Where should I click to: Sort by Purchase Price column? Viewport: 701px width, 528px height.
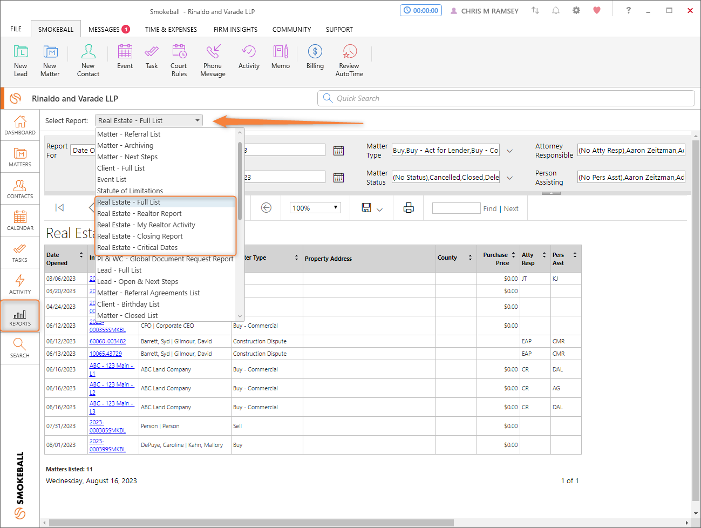[513, 255]
